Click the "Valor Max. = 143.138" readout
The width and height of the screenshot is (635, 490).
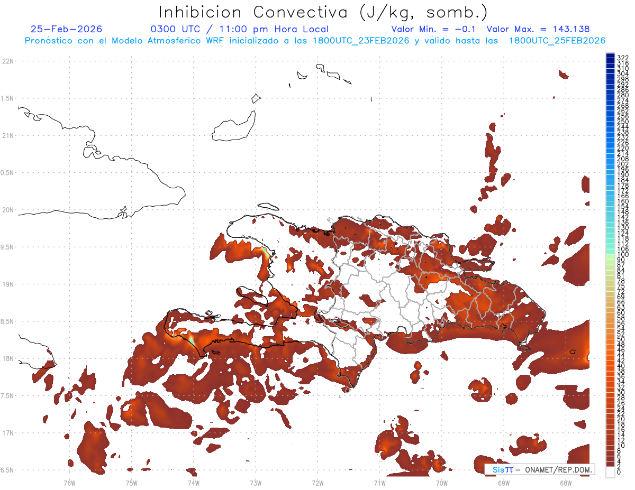(538, 29)
